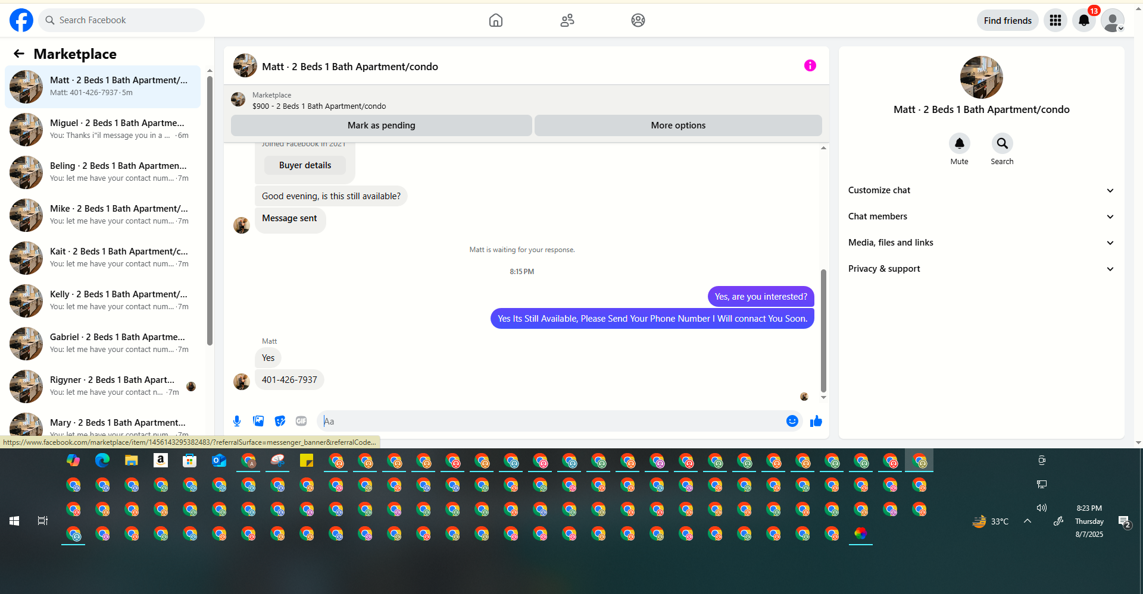Expand Chat members section
This screenshot has width=1143, height=594.
[981, 216]
